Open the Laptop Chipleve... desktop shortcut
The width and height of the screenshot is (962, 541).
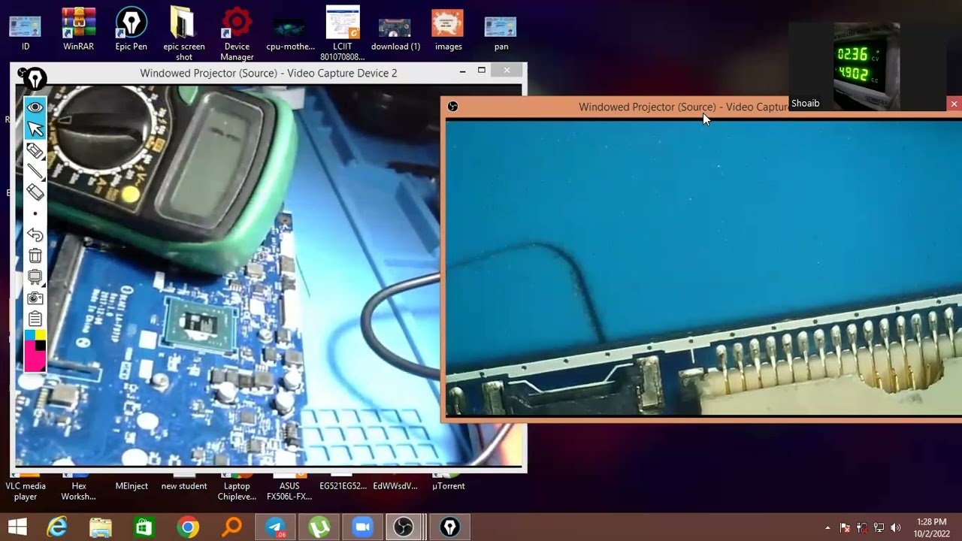(237, 488)
